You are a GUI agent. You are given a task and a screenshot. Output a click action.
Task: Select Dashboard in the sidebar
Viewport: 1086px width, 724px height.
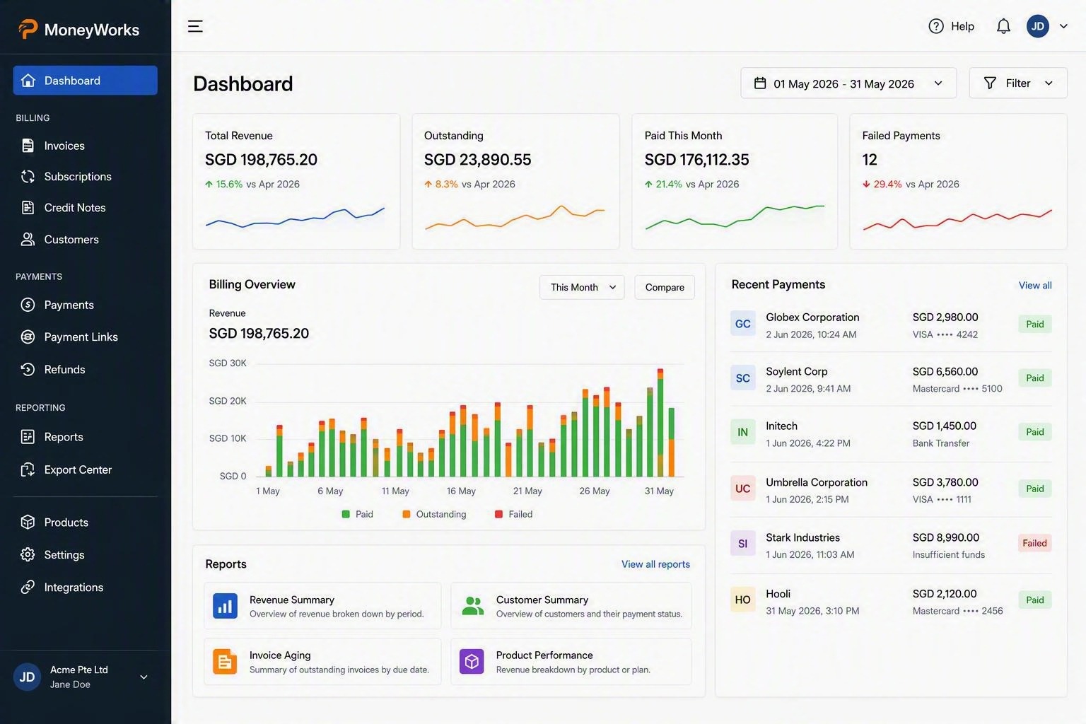[85, 81]
